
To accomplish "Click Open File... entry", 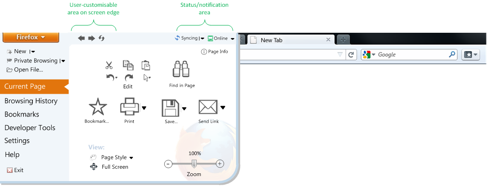I will coord(25,70).
